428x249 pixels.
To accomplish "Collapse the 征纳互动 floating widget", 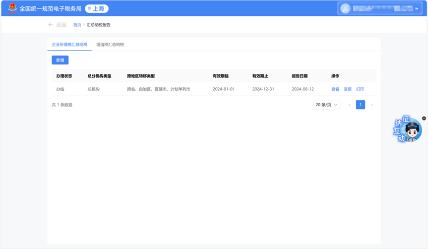I will click(x=424, y=118).
